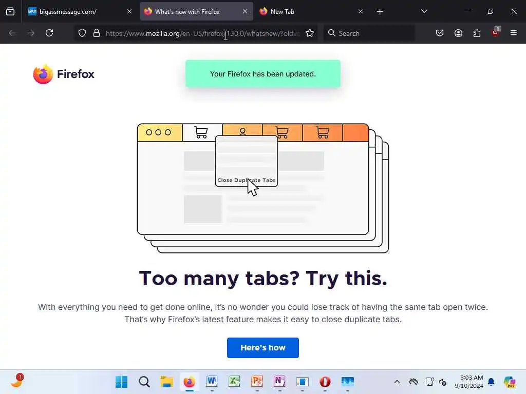Click 'Your Firefox has been updated.' banner

point(263,74)
